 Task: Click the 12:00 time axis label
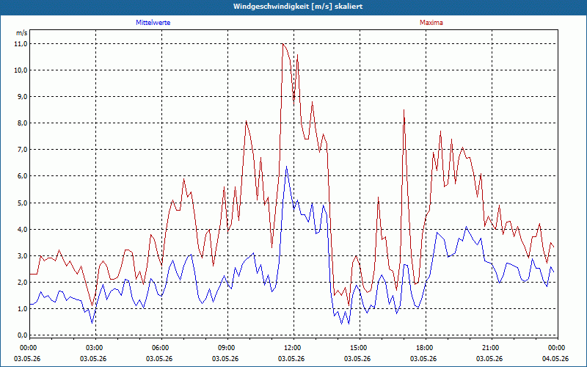click(292, 348)
